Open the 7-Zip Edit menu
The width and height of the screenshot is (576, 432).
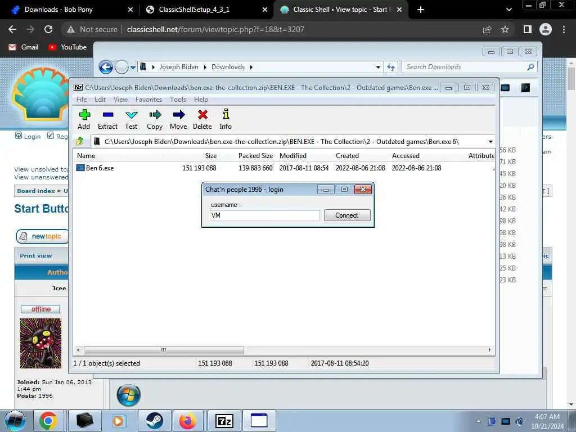[x=100, y=100]
